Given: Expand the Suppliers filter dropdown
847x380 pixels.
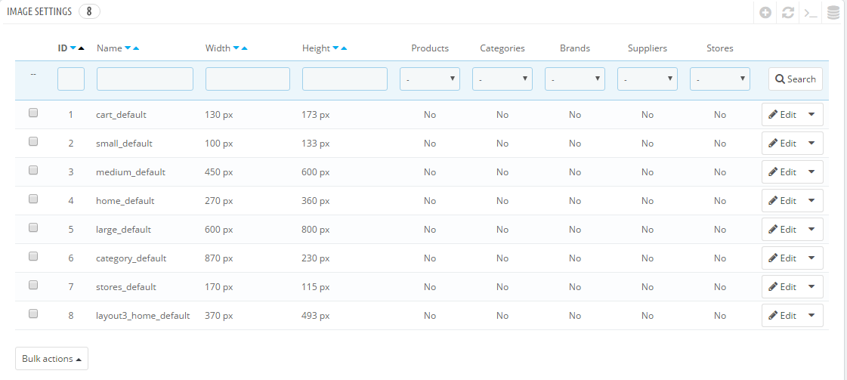Looking at the screenshot, I should coord(648,79).
